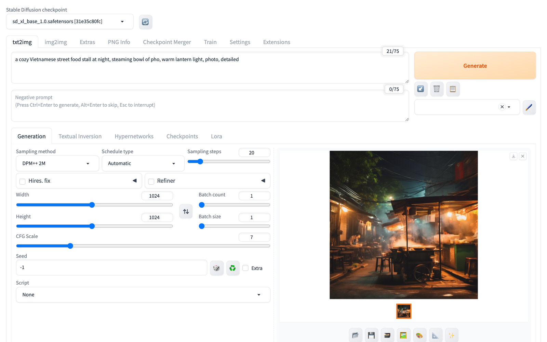
Task: Open the Extensions tab
Action: (277, 42)
